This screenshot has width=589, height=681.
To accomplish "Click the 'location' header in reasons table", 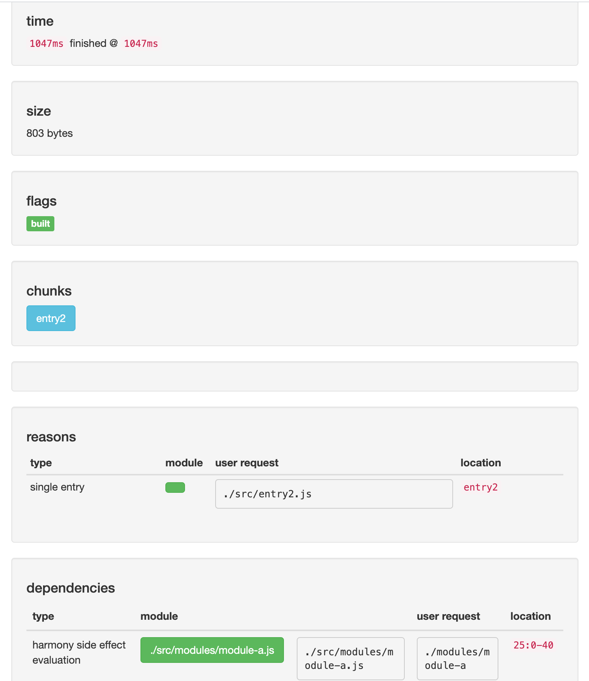I will 481,463.
